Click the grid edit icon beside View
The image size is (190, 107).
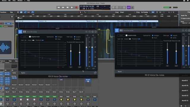pos(18,12)
